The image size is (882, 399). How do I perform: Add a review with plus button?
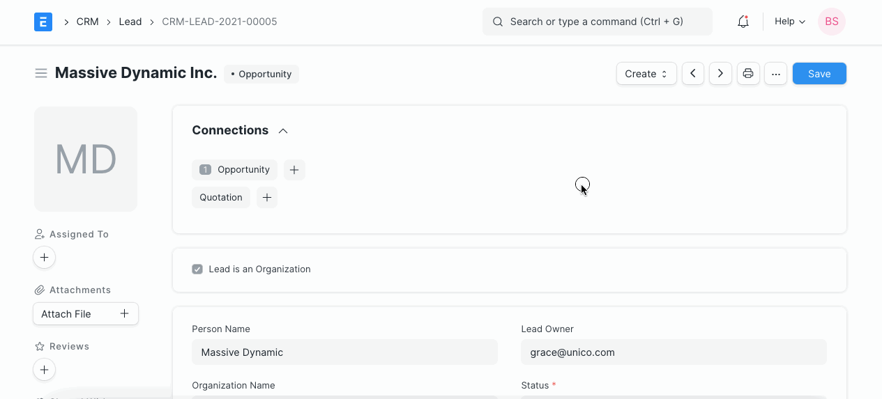44,370
